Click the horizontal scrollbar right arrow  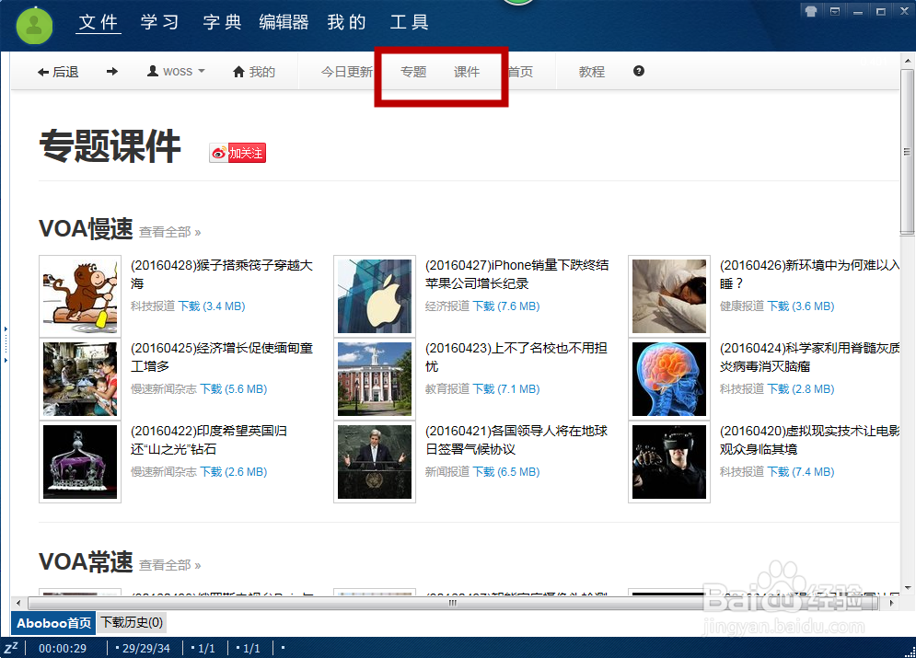pos(891,603)
